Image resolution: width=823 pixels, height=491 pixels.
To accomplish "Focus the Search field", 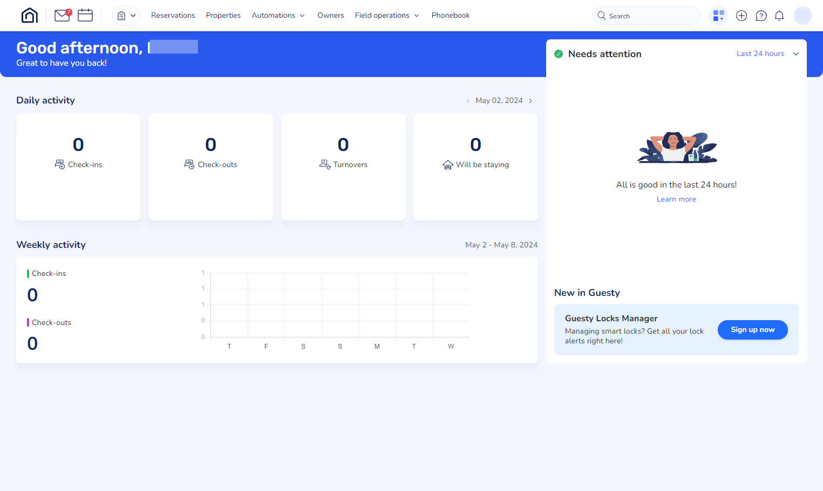I will pyautogui.click(x=647, y=16).
